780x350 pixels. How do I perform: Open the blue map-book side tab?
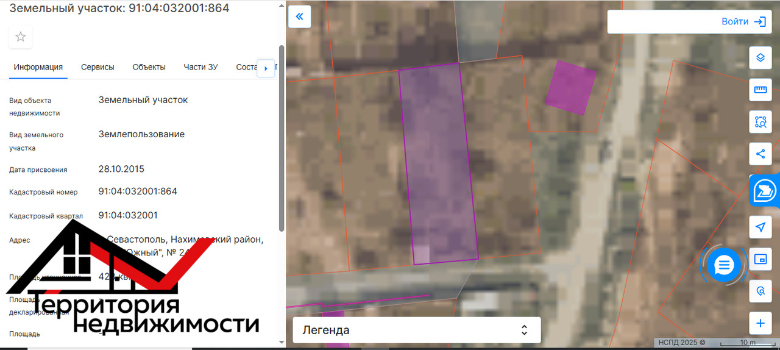coord(765,191)
